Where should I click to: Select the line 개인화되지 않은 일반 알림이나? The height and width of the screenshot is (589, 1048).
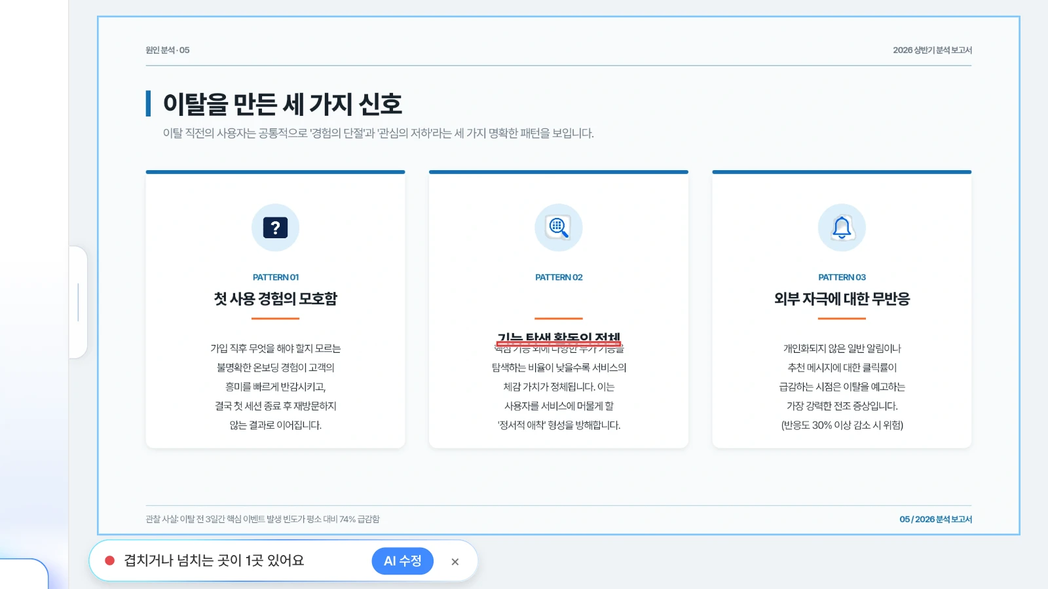coord(842,349)
